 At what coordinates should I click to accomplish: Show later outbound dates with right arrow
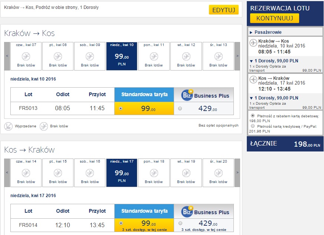(x=238, y=56)
